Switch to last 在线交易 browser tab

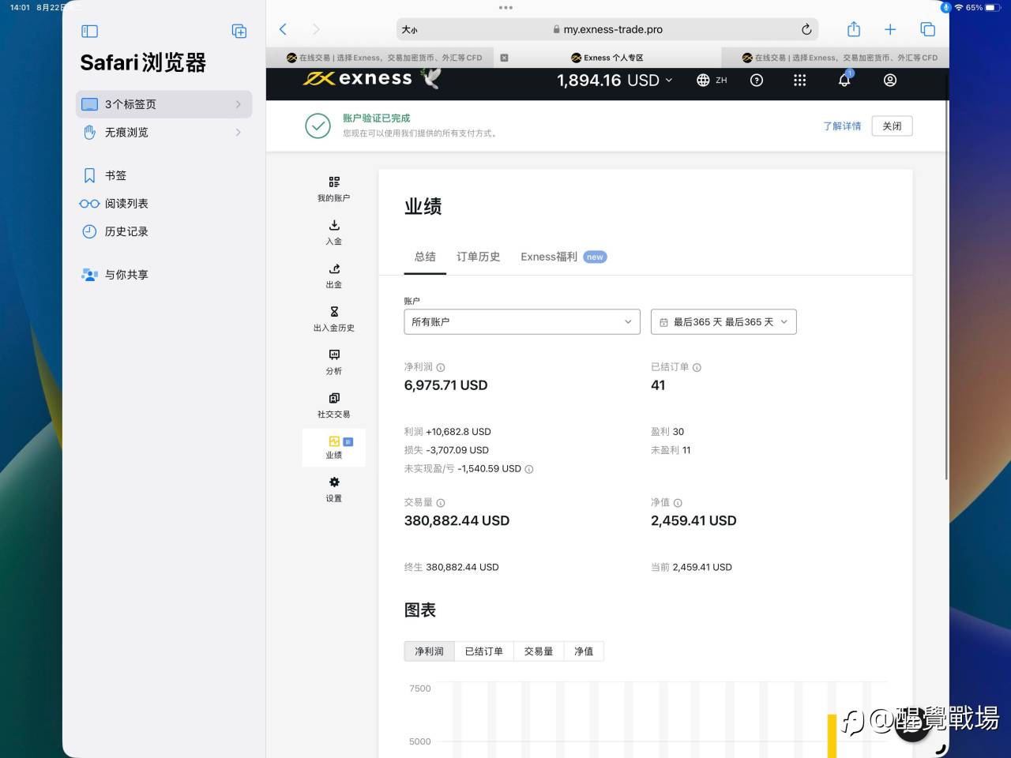point(836,58)
